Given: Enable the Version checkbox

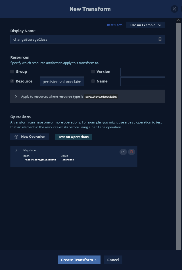Looking at the screenshot, I should click(93, 72).
